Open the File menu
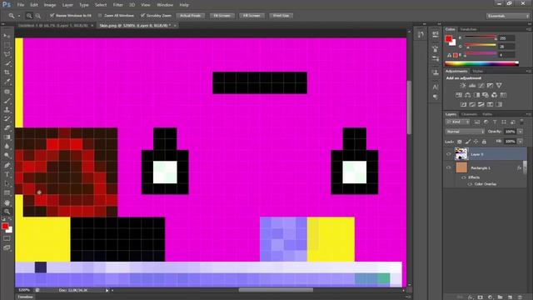The height and width of the screenshot is (300, 533). point(20,5)
